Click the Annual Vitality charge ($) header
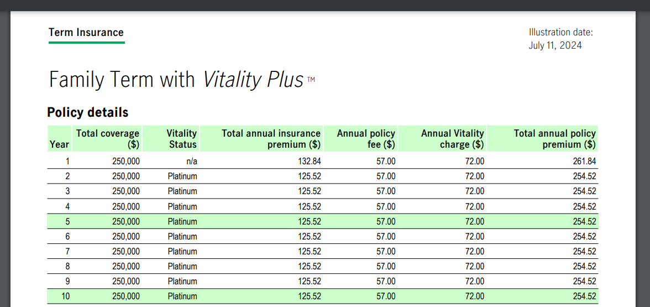This screenshot has height=307, width=650. pos(452,139)
